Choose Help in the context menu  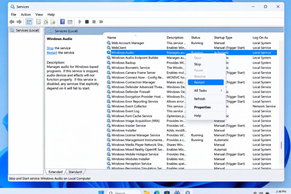[206, 115]
